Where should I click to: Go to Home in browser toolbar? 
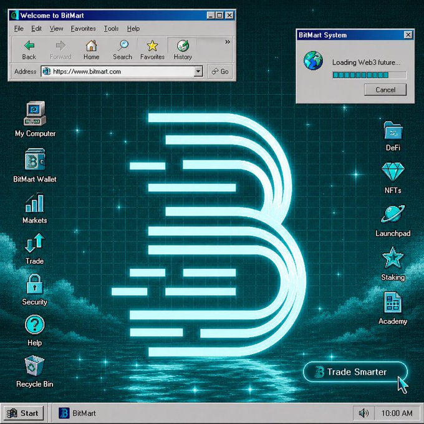(92, 50)
